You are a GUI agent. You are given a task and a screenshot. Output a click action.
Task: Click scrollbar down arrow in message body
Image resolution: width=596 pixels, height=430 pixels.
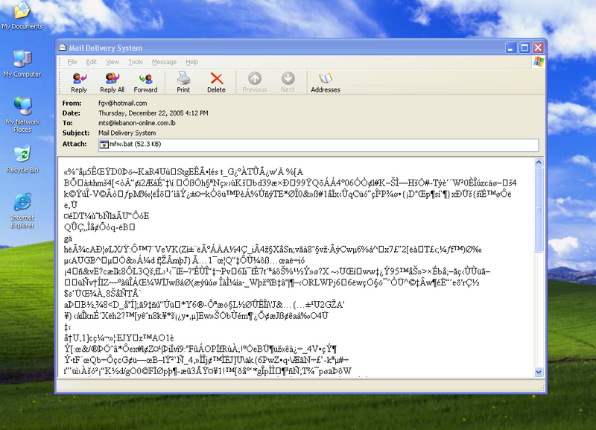[539, 372]
